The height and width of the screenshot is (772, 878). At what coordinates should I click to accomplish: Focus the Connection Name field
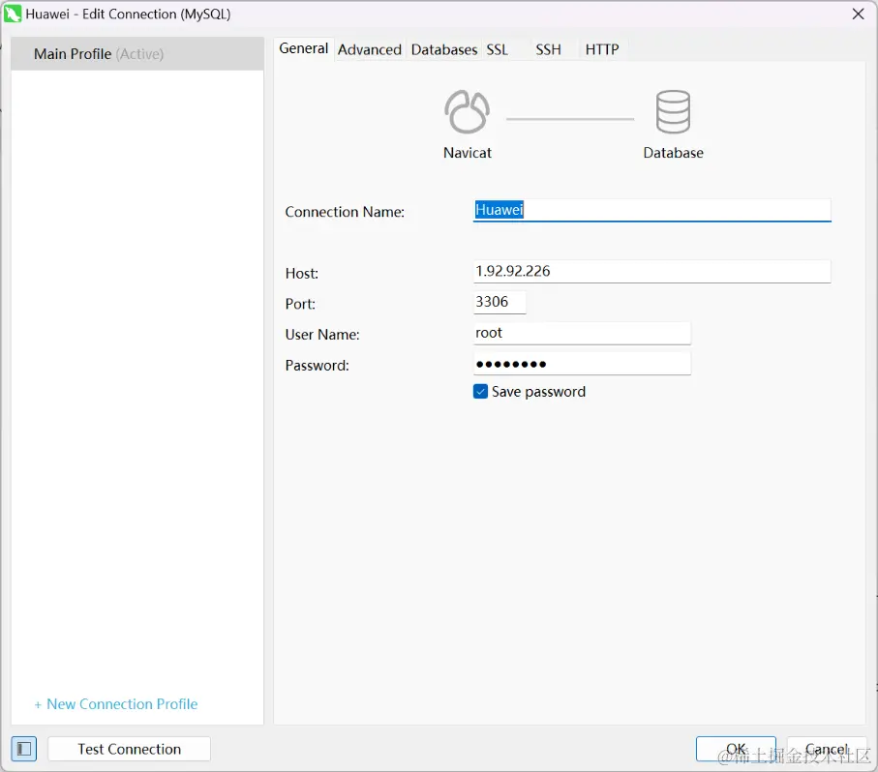point(651,210)
